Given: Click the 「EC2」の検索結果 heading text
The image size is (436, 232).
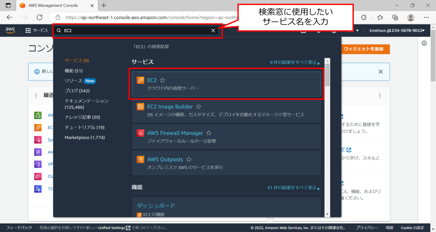Looking at the screenshot, I should coord(152,47).
